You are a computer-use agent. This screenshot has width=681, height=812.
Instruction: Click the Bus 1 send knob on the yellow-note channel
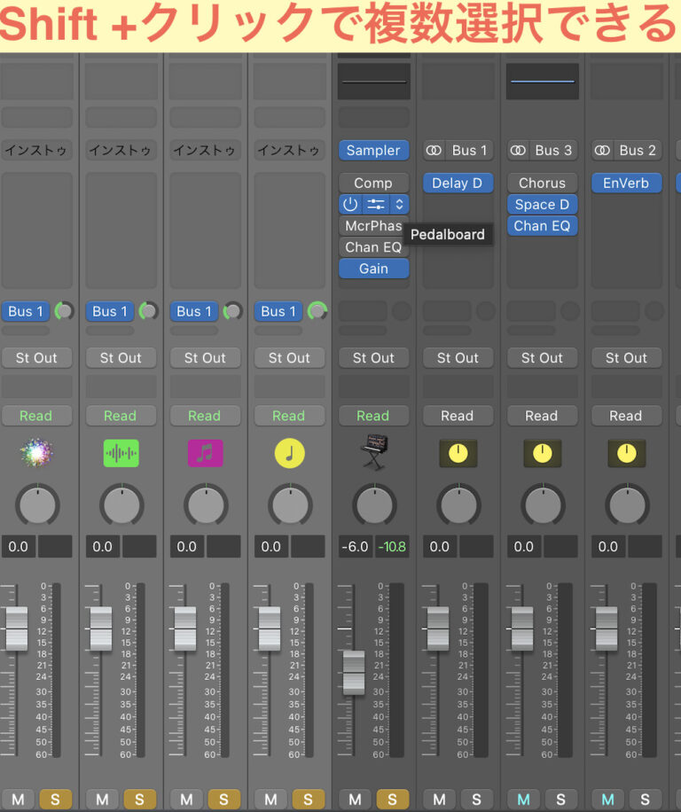[317, 311]
